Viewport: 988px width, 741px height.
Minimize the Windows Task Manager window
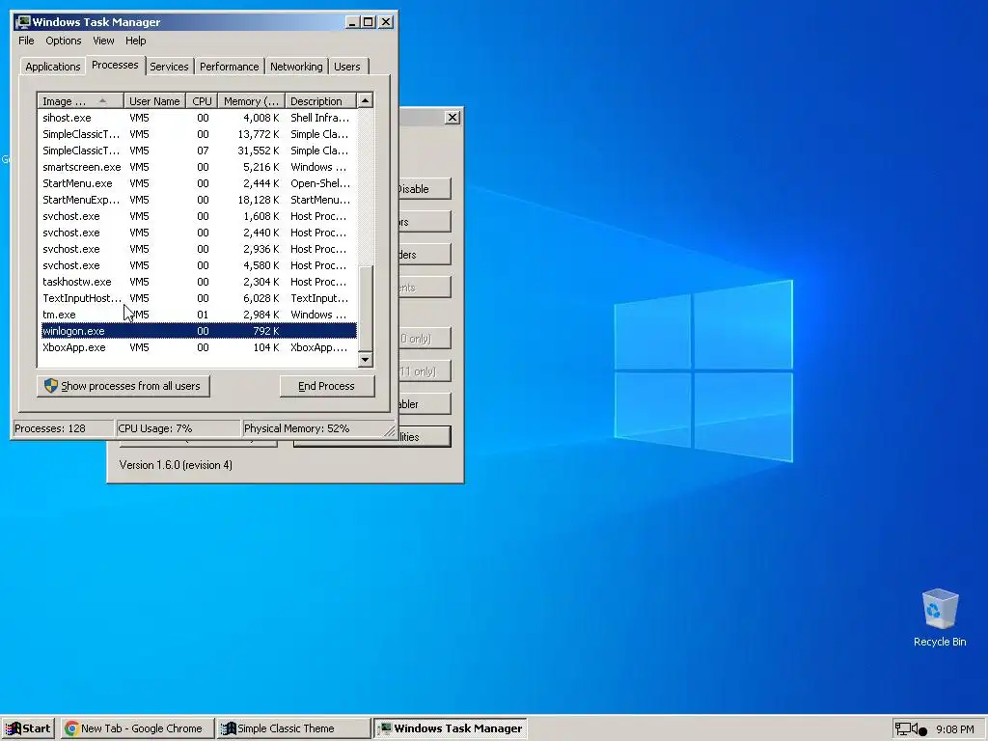(353, 22)
